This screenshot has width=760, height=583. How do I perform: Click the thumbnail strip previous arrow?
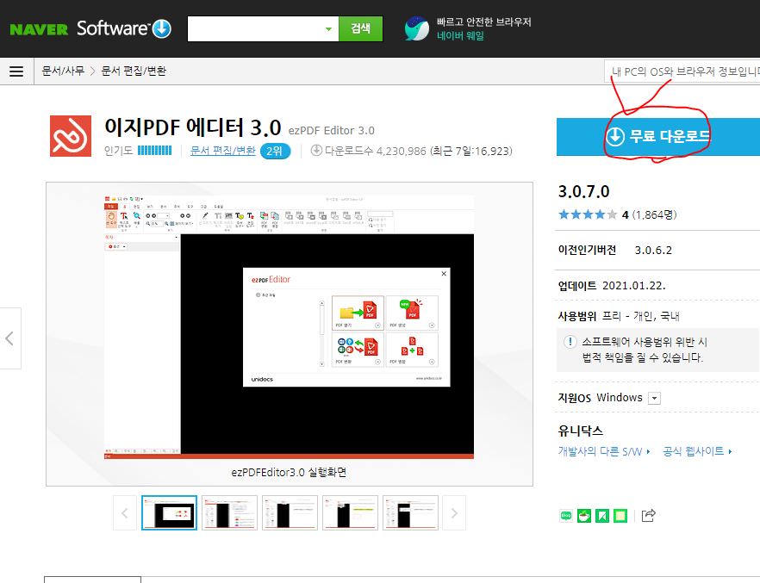125,512
